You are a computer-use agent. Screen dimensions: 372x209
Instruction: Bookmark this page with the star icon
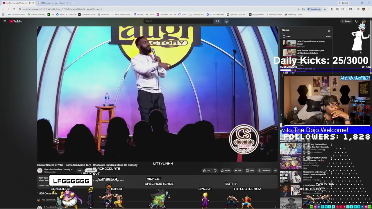[x=325, y=9]
